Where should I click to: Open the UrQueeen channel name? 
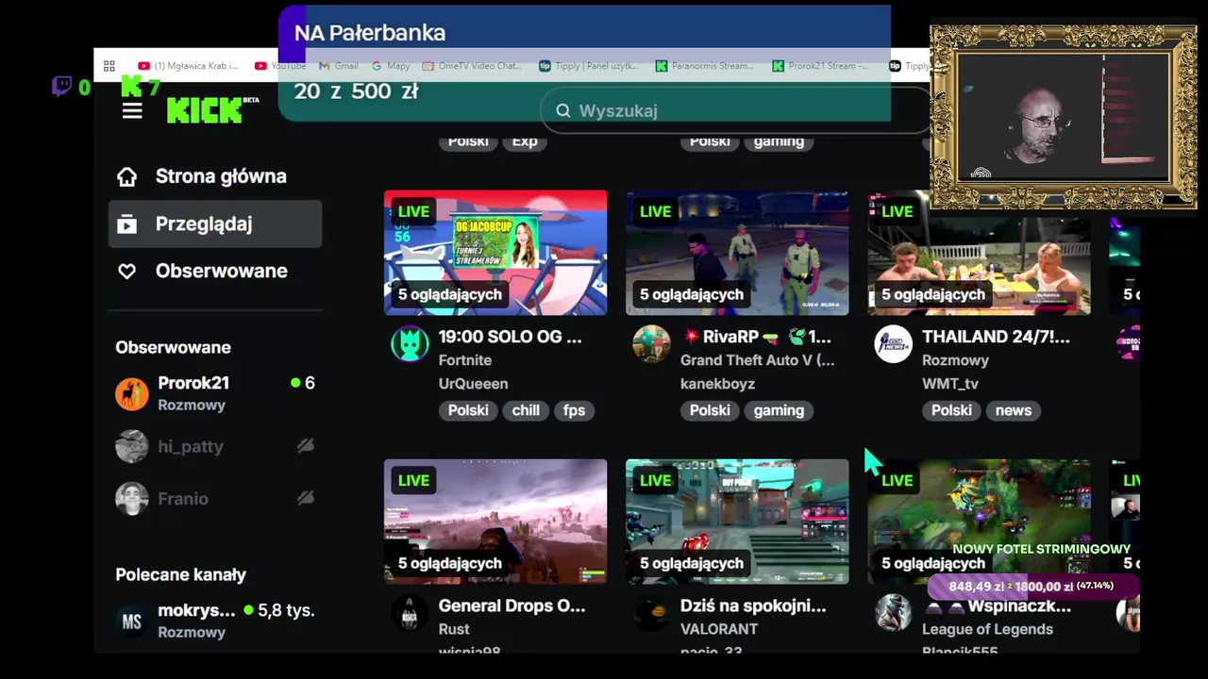tap(474, 384)
